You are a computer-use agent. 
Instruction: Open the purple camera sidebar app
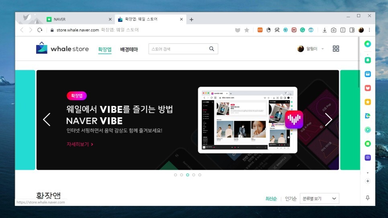(x=368, y=158)
